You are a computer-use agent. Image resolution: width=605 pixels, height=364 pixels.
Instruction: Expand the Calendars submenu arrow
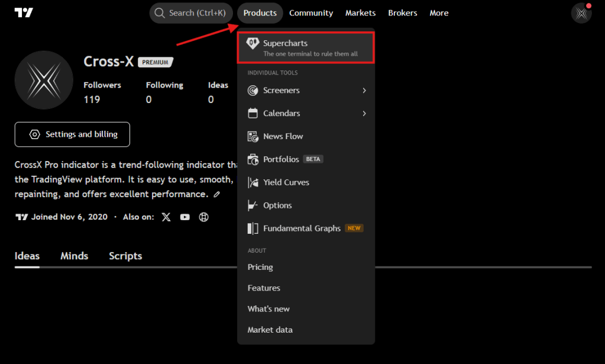click(x=364, y=113)
